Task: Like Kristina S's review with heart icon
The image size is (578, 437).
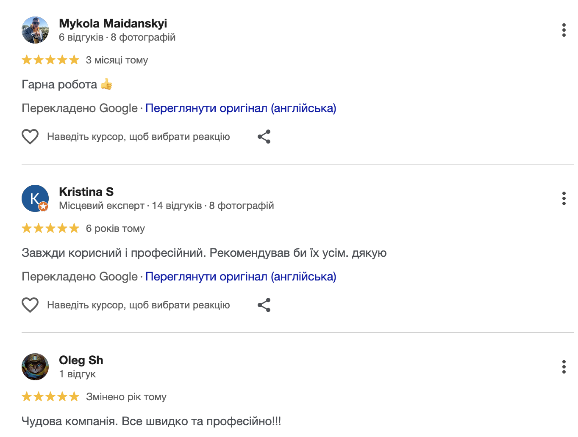Action: point(30,305)
